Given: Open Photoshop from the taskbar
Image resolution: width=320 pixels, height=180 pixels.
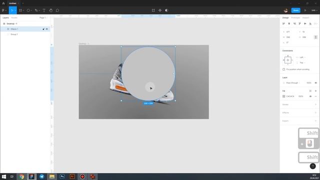Looking at the screenshot, I should coord(62,176).
